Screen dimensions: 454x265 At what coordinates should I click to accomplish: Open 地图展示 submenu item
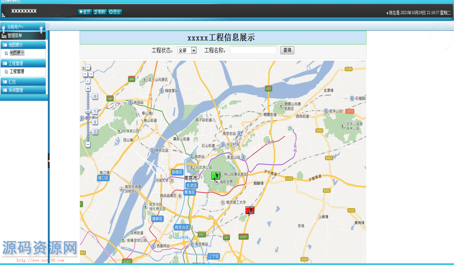point(17,53)
